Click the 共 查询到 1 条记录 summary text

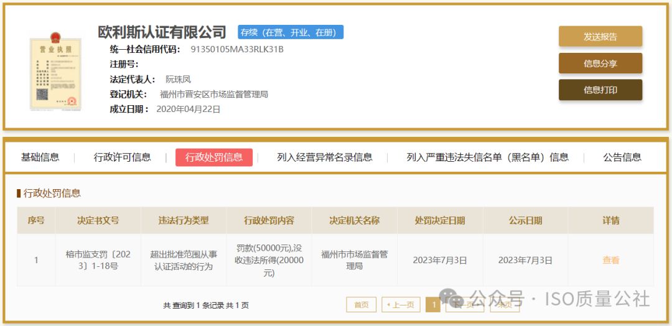click(206, 305)
